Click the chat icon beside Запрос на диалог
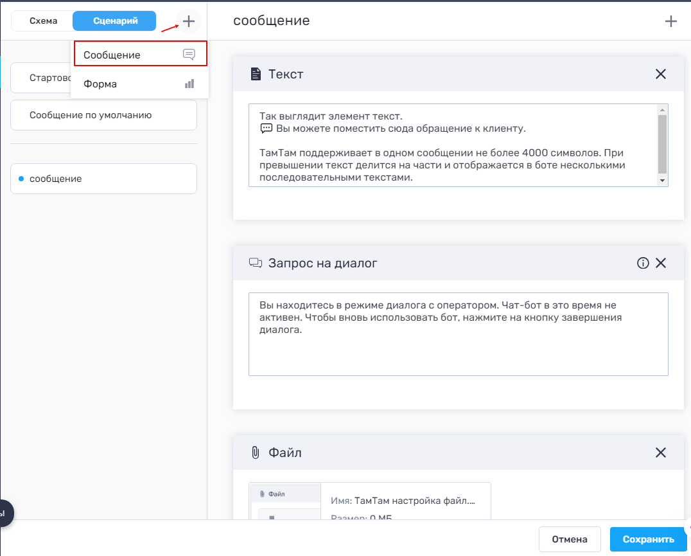The height and width of the screenshot is (556, 691). coord(256,263)
